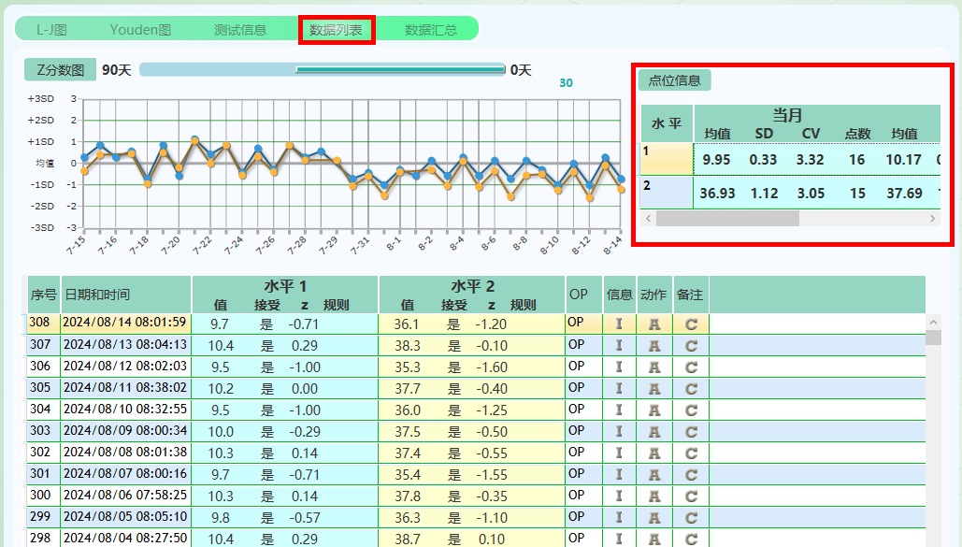This screenshot has height=547, width=962.
Task: Click the data list scroll-up arrow
Action: (x=933, y=322)
